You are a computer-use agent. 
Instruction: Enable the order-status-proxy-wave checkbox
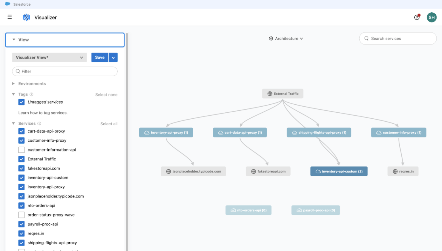(21, 215)
